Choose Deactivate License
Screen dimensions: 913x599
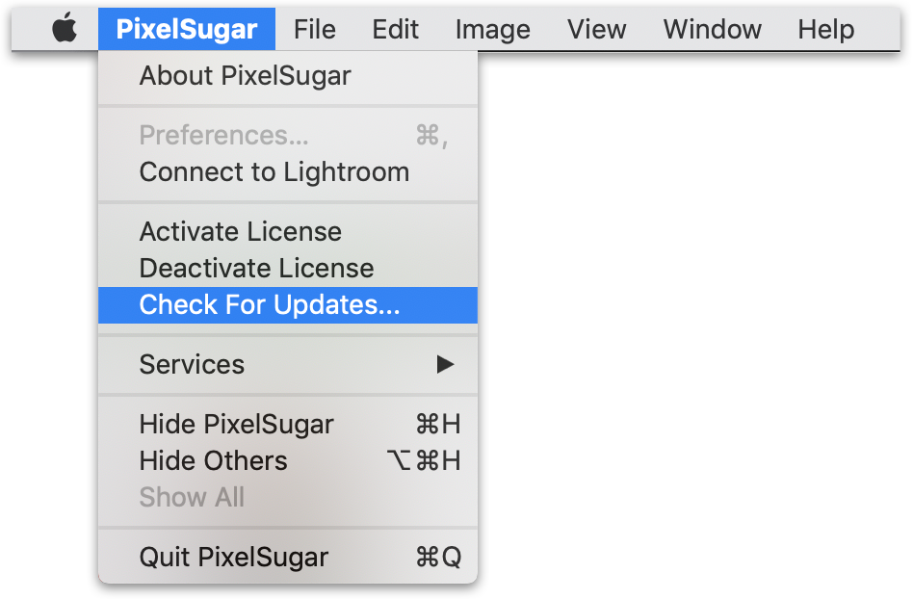256,269
